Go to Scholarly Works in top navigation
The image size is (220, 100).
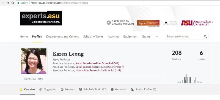(x=93, y=37)
